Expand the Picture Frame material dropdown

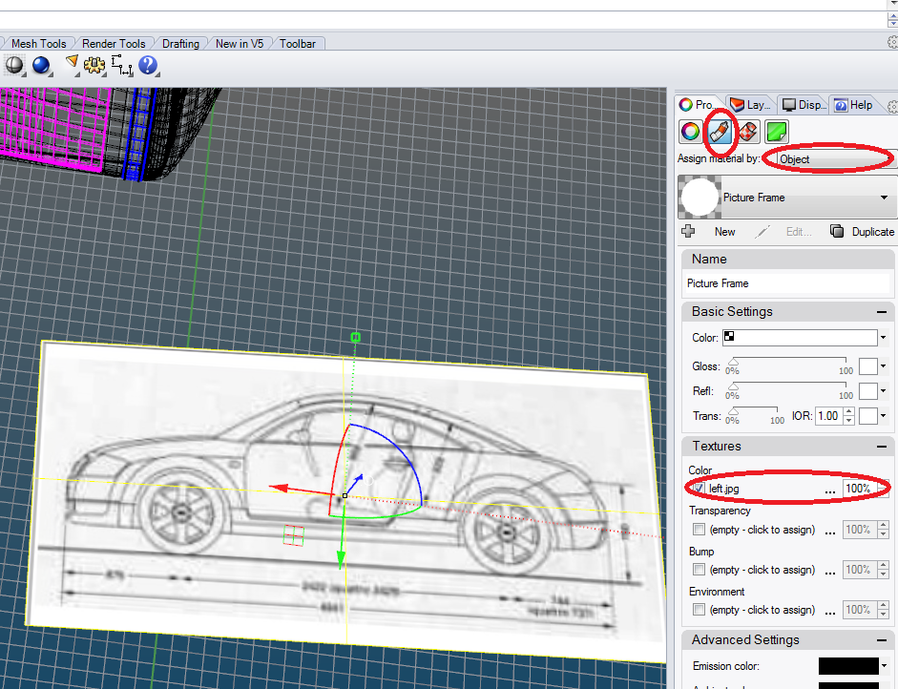pyautogui.click(x=884, y=198)
